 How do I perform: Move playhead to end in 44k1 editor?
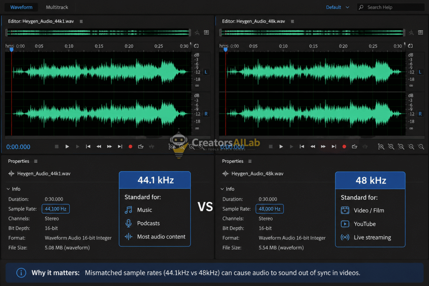[120, 147]
